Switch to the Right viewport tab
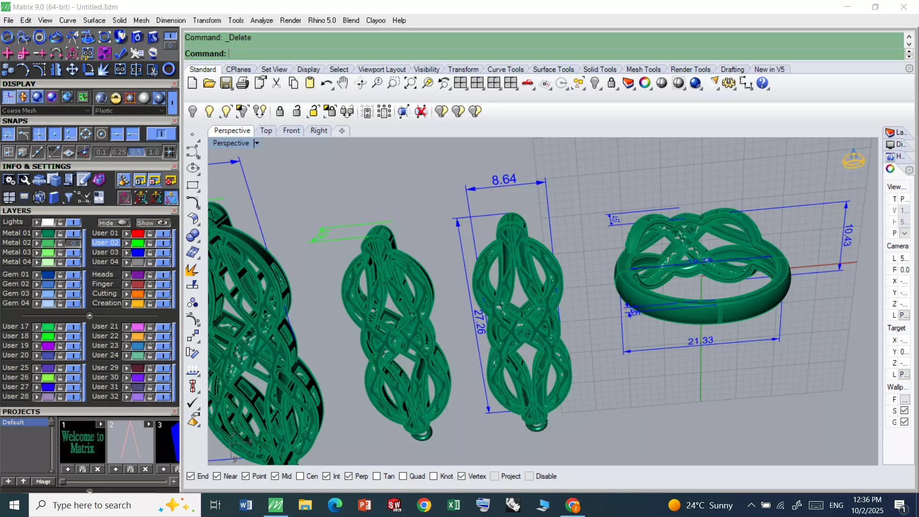This screenshot has height=517, width=919. 319,131
